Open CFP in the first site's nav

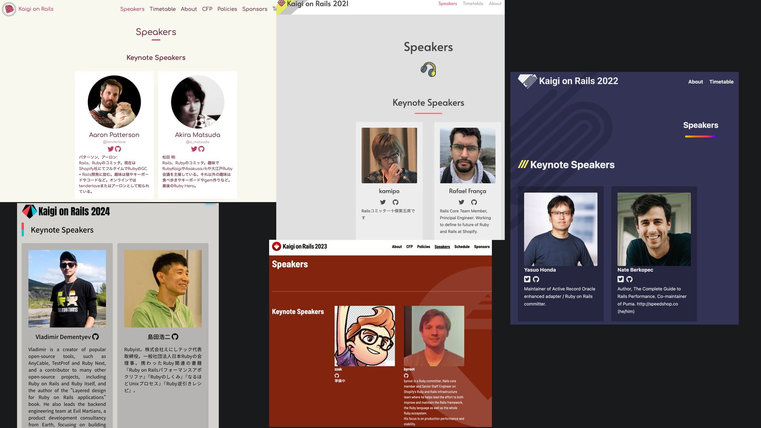(x=207, y=9)
